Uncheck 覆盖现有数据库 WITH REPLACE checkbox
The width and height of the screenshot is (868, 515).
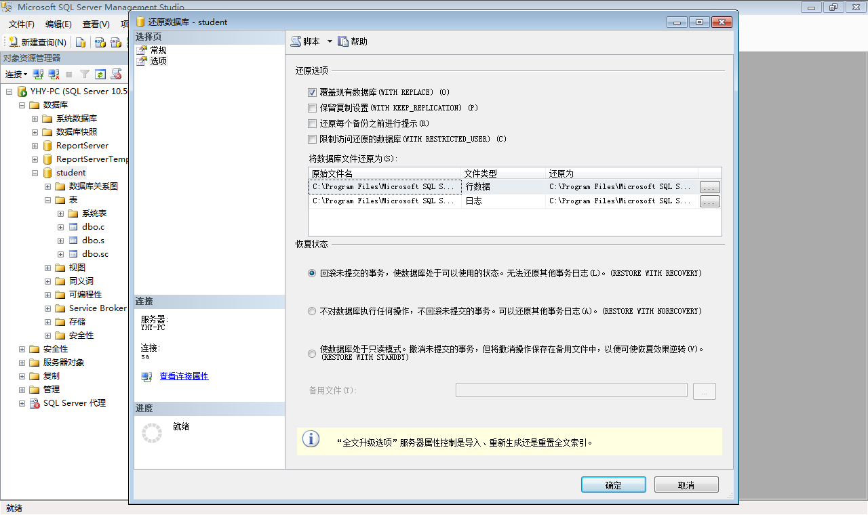tap(313, 92)
